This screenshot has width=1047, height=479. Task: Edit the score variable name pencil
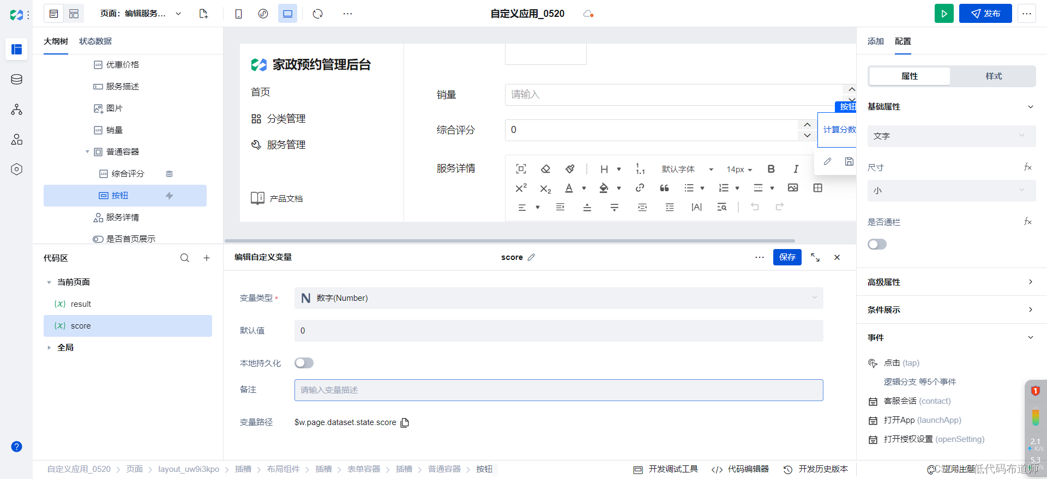tap(531, 257)
